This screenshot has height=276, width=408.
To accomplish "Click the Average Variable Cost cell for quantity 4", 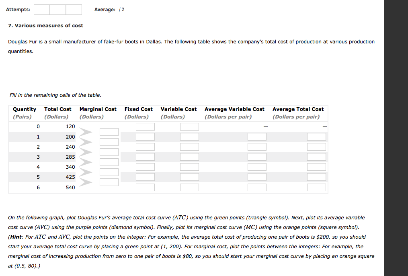I will (x=256, y=167).
